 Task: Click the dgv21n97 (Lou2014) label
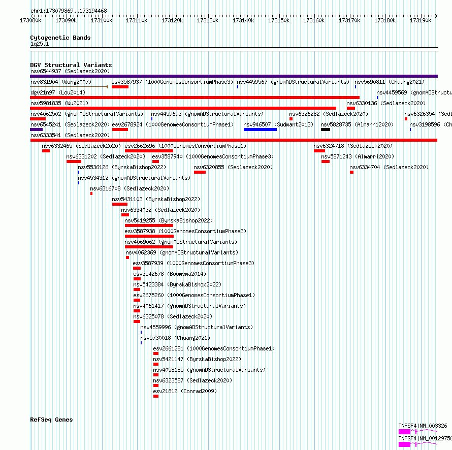click(58, 92)
